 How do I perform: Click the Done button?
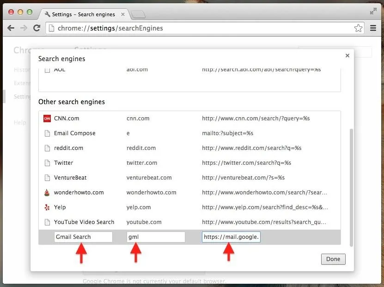click(333, 259)
